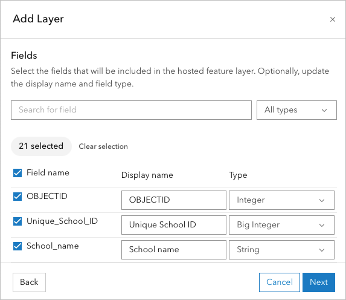Click the 21 selected badge

click(x=41, y=146)
